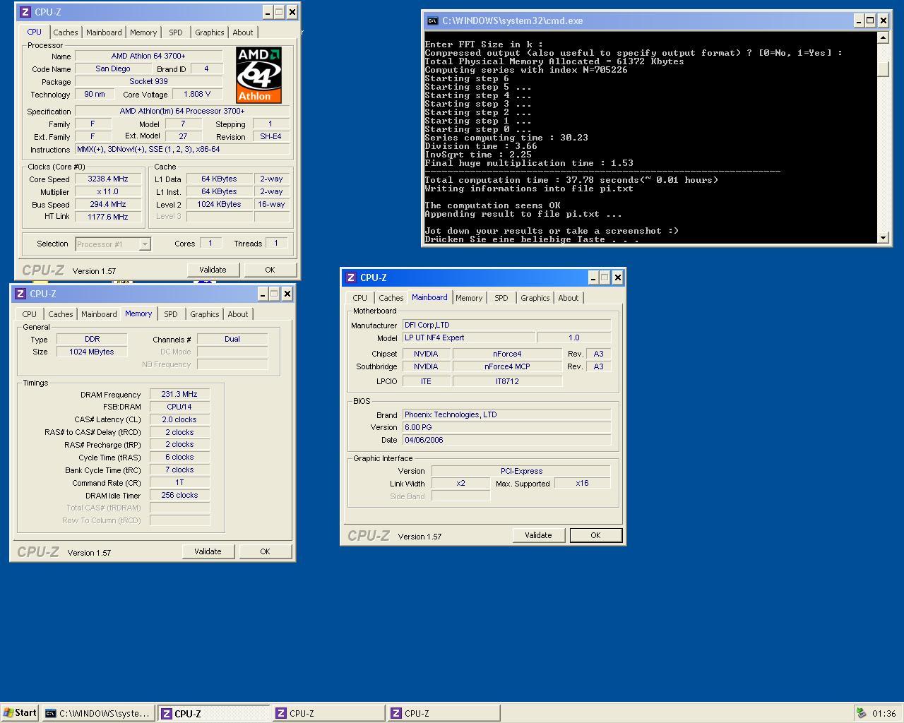Switch to Memory tab in Mainboard window

(x=469, y=298)
